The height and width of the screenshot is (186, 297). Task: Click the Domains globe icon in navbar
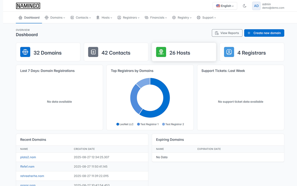coord(47,17)
